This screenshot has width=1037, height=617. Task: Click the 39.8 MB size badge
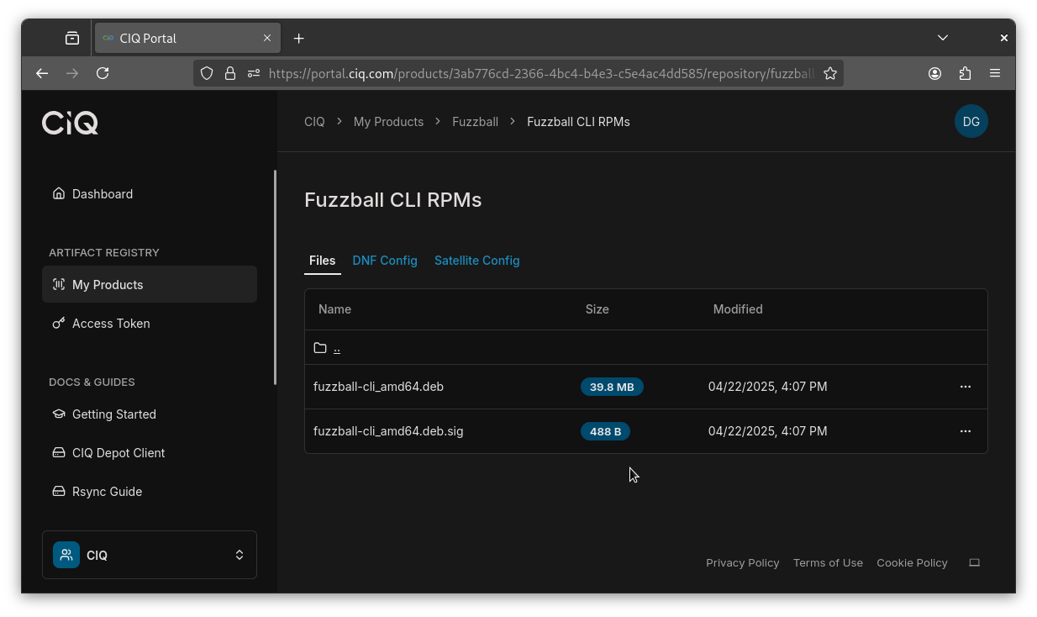[x=612, y=387]
